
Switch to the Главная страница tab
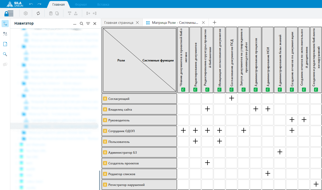pos(119,23)
